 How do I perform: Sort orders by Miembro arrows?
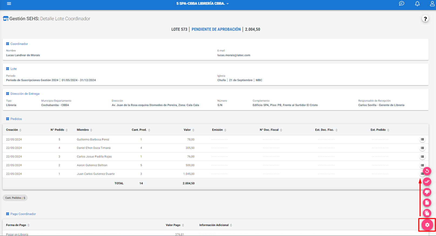pyautogui.click(x=91, y=130)
